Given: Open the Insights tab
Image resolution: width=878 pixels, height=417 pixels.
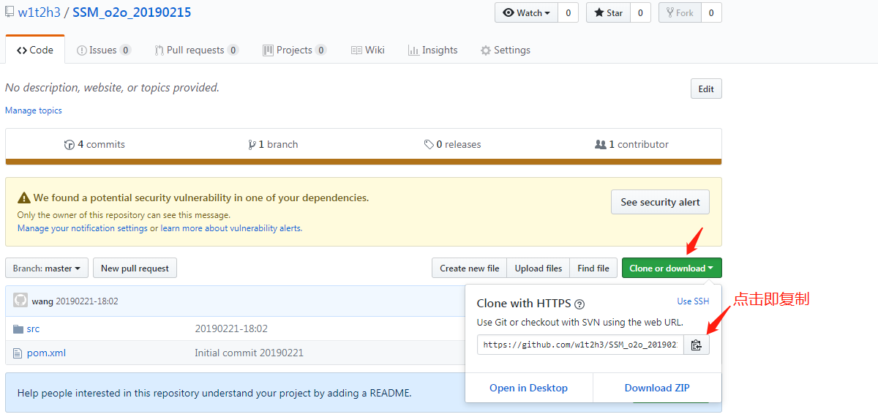Looking at the screenshot, I should point(432,50).
